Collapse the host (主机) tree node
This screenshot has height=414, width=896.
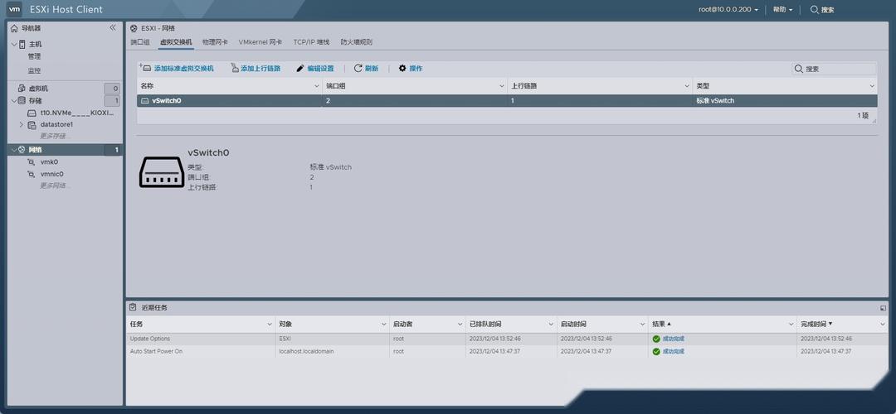tap(14, 44)
